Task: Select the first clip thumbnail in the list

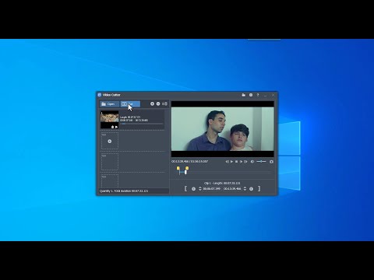Action: coord(109,120)
